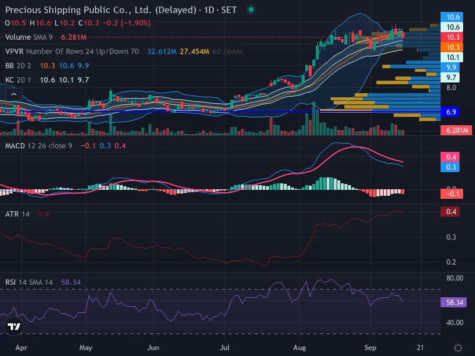
Task: Click the KC 20 1 indicator label
Action: [x=18, y=80]
